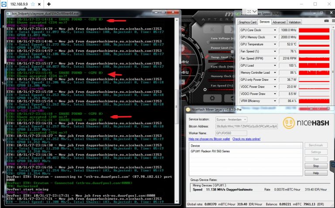Screen dimensions: 335x208
Task: Switch to GPU-Z Sensors tab
Action: pyautogui.click(x=264, y=22)
